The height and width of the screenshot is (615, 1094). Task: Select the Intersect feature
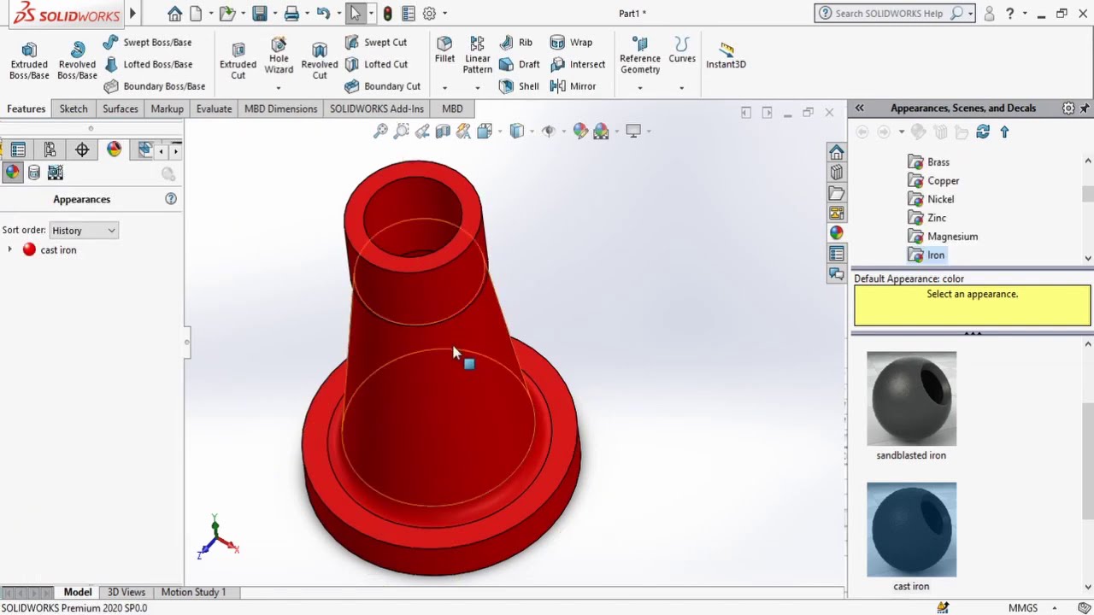pos(578,64)
